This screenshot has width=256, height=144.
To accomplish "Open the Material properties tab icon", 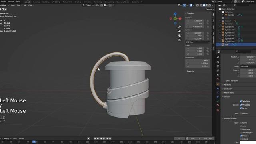I will click(218, 105).
